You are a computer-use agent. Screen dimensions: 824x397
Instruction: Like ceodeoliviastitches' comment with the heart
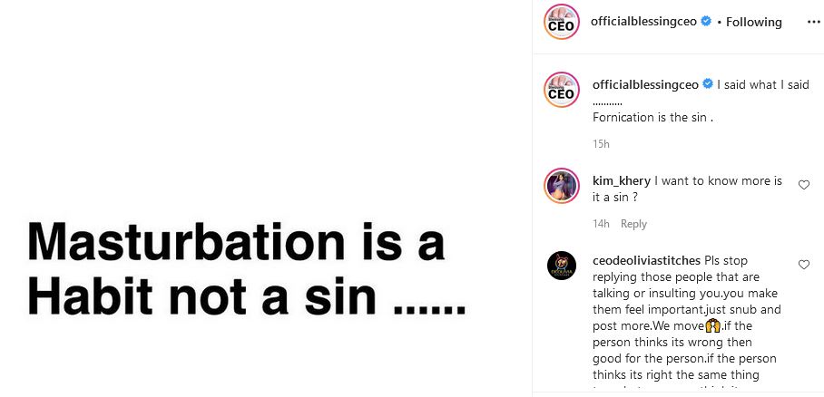803,265
